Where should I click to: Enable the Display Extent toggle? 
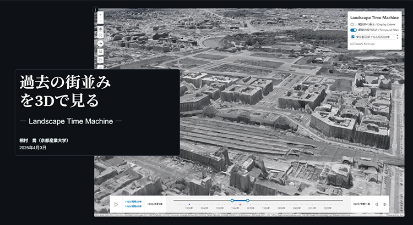point(352,24)
